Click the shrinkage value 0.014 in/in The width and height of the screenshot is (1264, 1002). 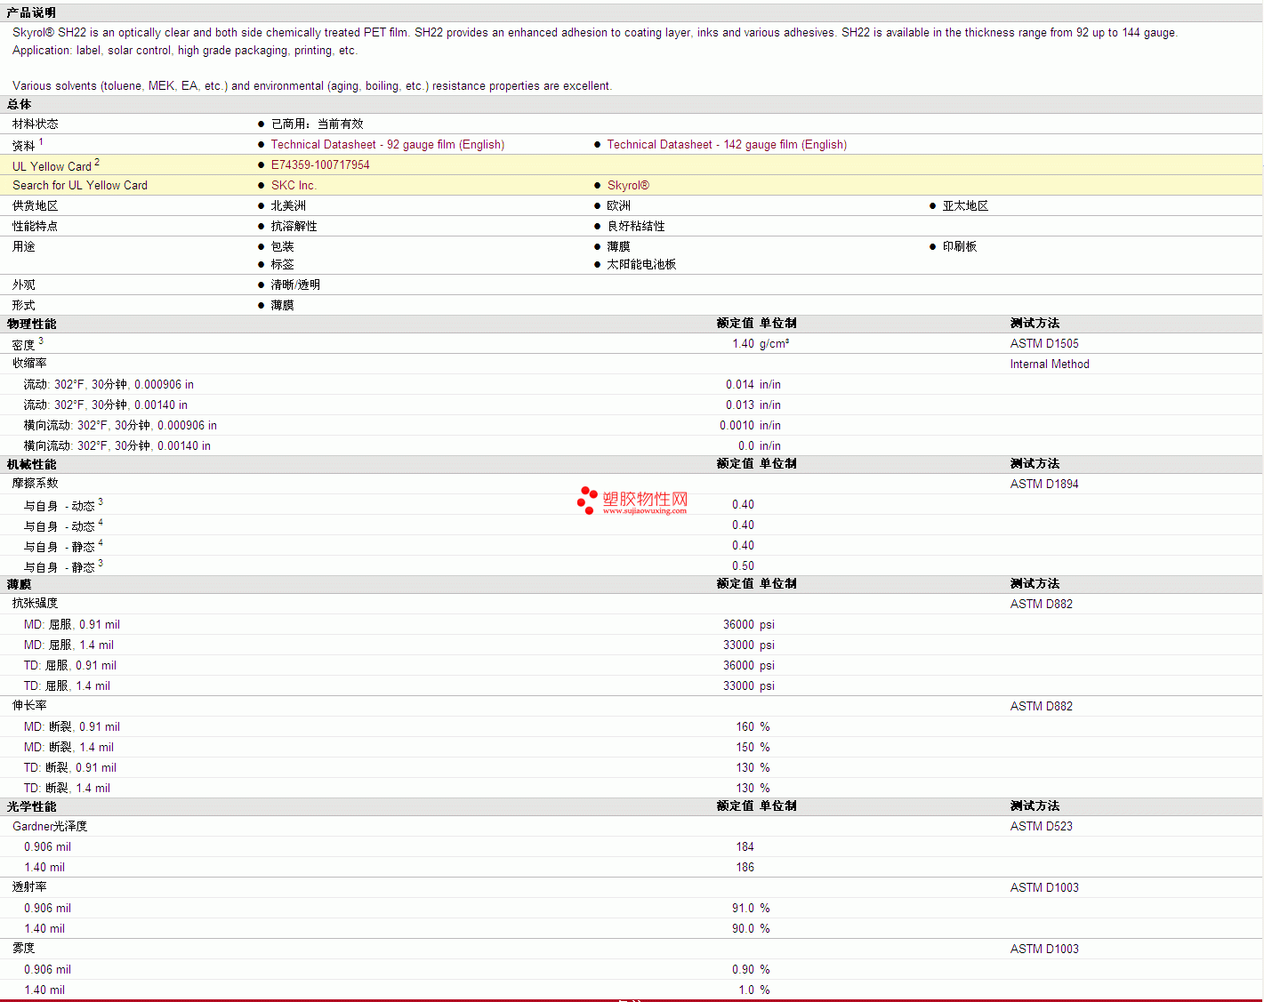click(753, 385)
